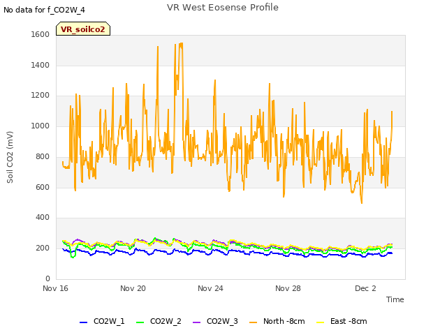The image size is (447, 335).
Task: Click the 400 y-axis tick label
Action: [x=43, y=218]
